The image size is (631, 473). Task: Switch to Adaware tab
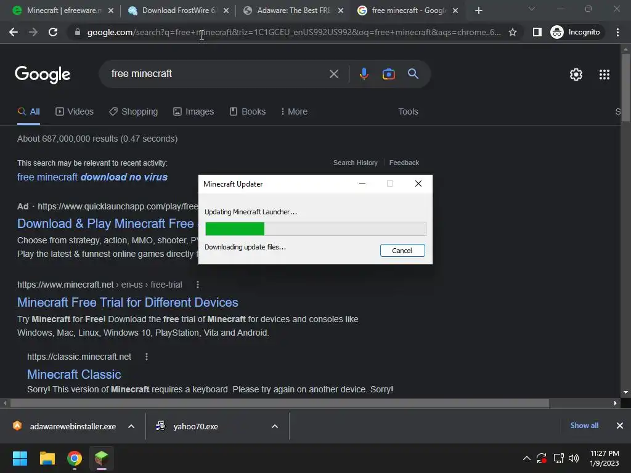click(293, 10)
